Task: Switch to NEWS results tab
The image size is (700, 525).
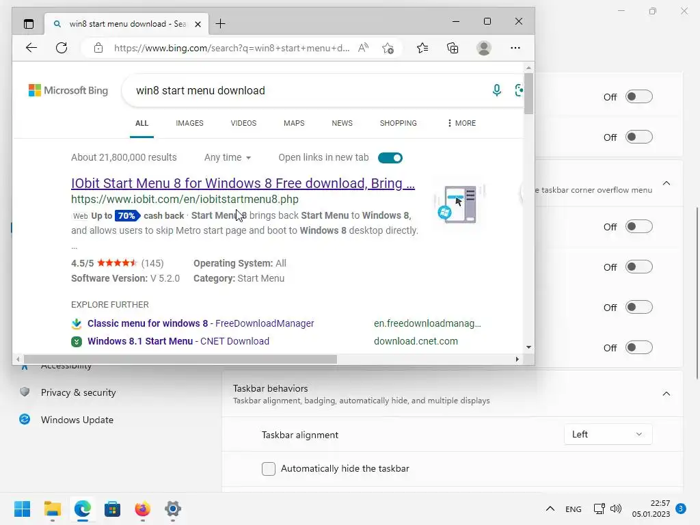Action: tap(342, 123)
